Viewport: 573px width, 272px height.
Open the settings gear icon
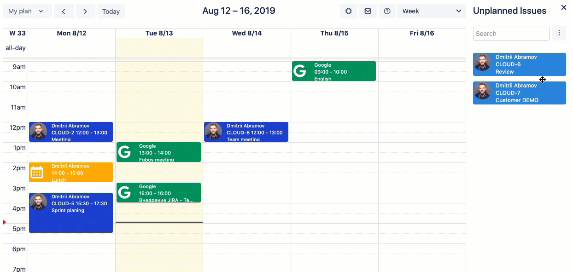coord(348,11)
